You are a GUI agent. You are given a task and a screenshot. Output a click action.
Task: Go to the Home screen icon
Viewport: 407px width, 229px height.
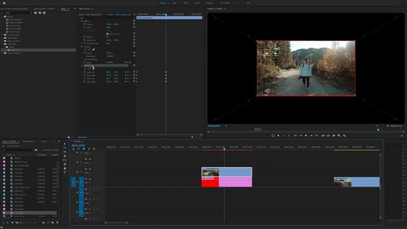coord(4,3)
